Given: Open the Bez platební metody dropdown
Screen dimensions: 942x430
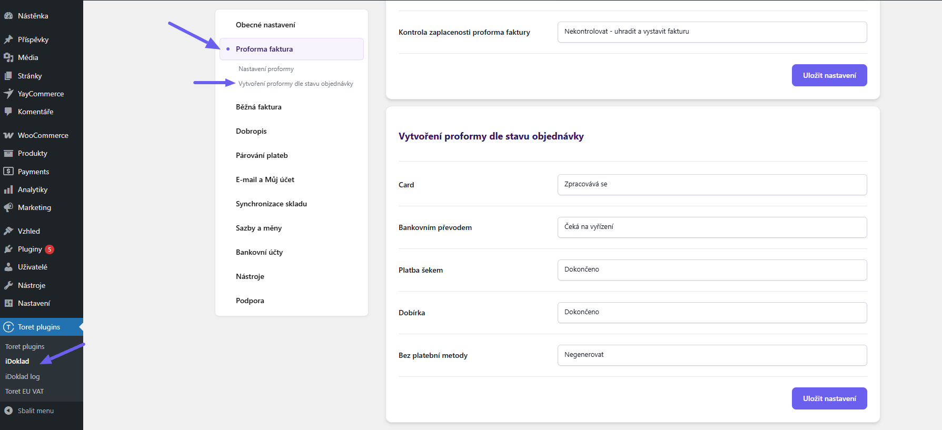Looking at the screenshot, I should (712, 355).
